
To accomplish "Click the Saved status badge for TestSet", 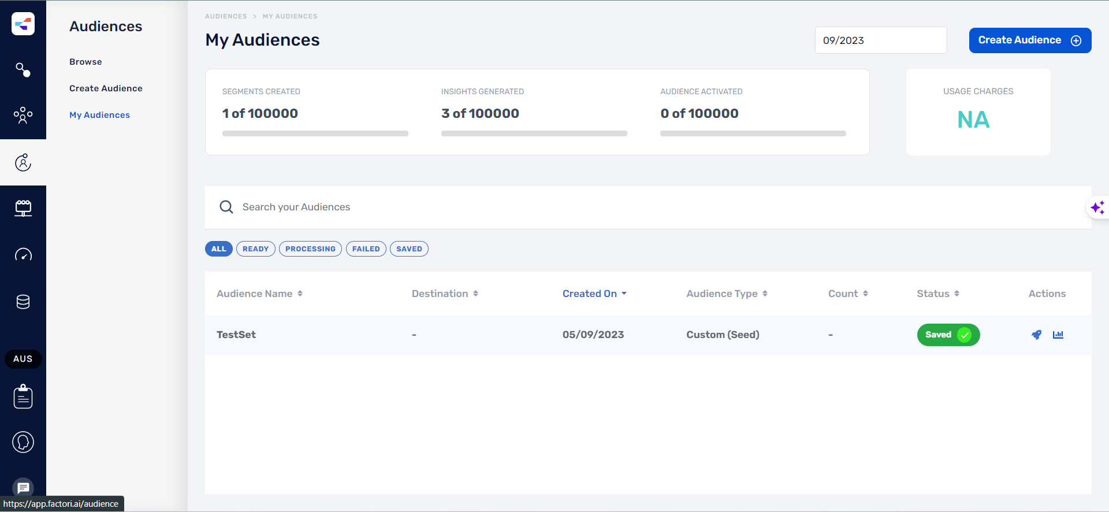I will pyautogui.click(x=948, y=335).
